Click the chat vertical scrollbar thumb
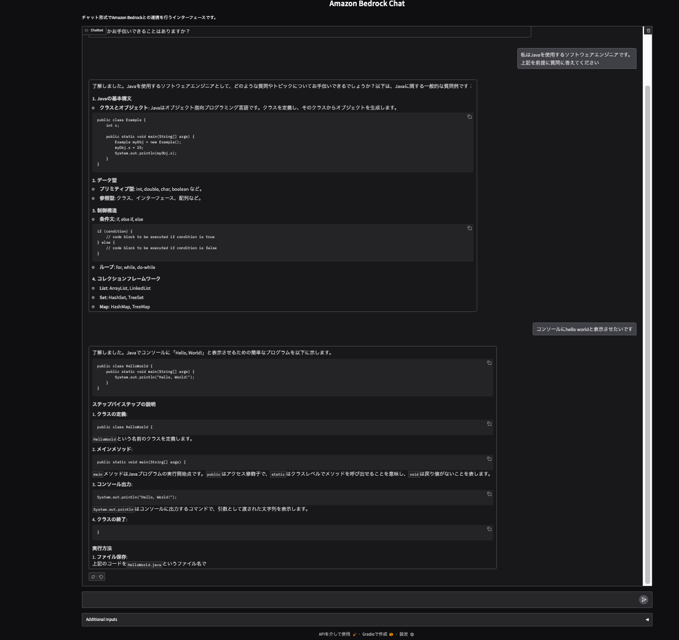Screen dimensions: 679x640 (648, 334)
